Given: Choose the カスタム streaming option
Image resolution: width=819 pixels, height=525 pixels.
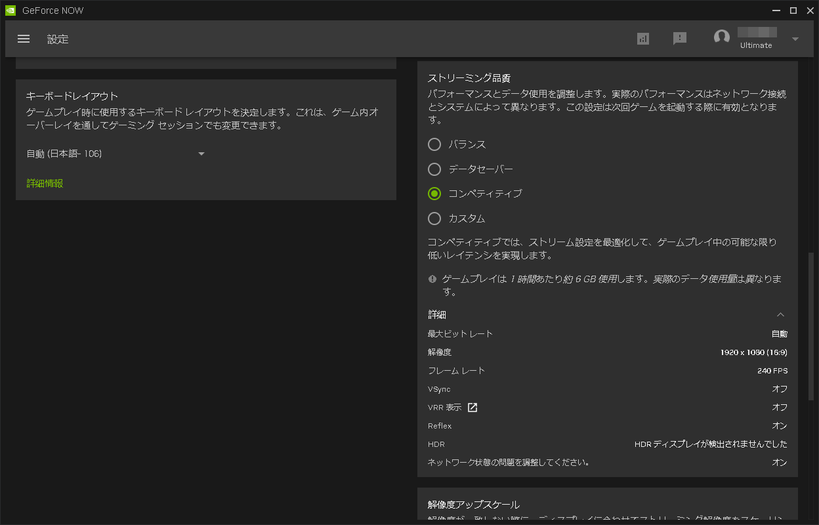Looking at the screenshot, I should click(434, 218).
